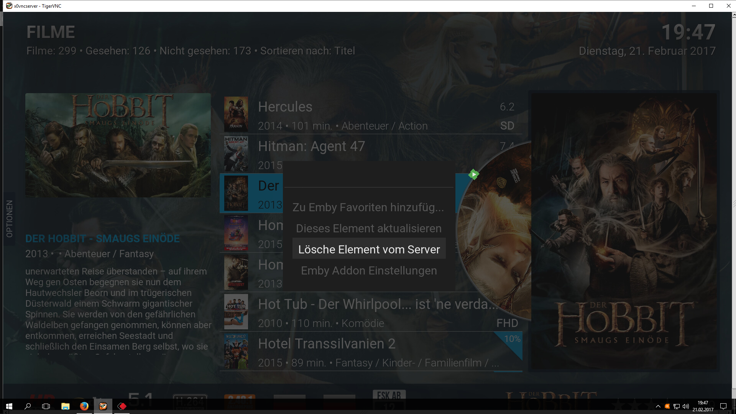Screen dimensions: 736x414
Task: Select 'Zu Emby Favoriten hinzufüg...' menu entry
Action: [368, 207]
